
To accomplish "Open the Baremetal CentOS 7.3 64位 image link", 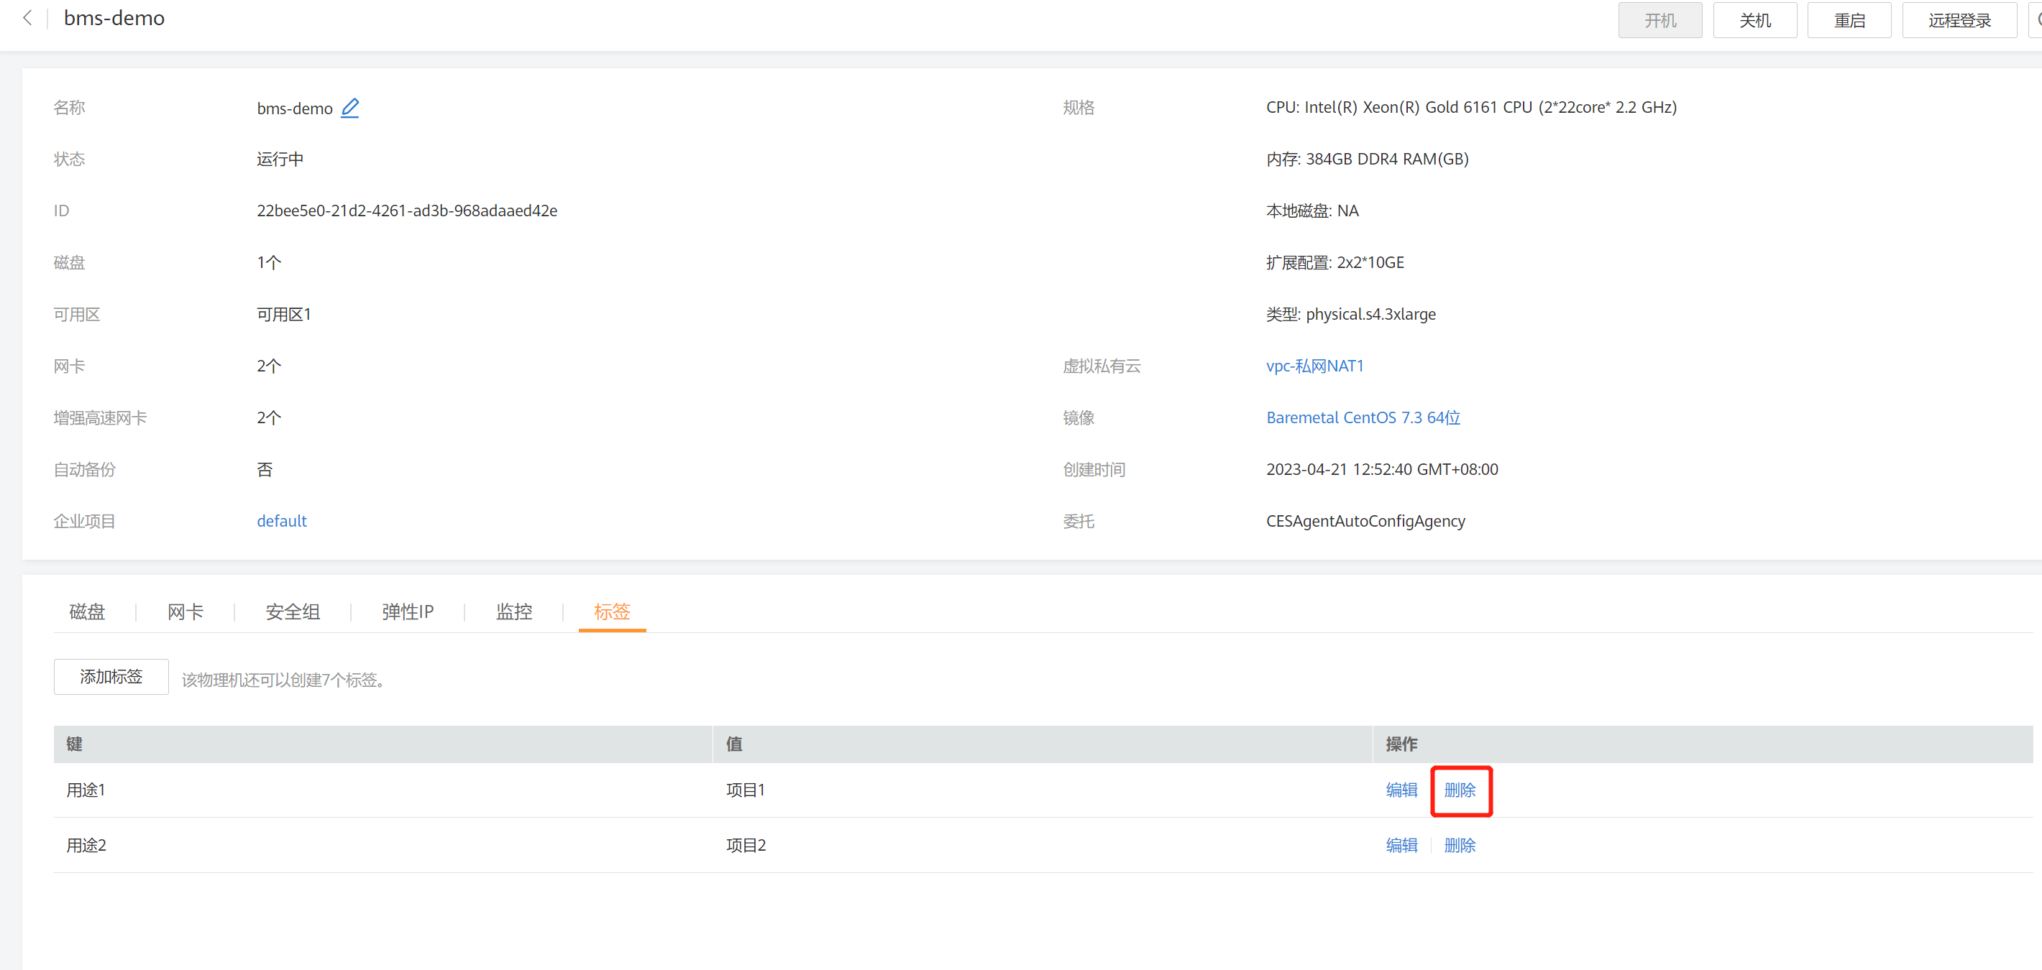I will 1363,417.
